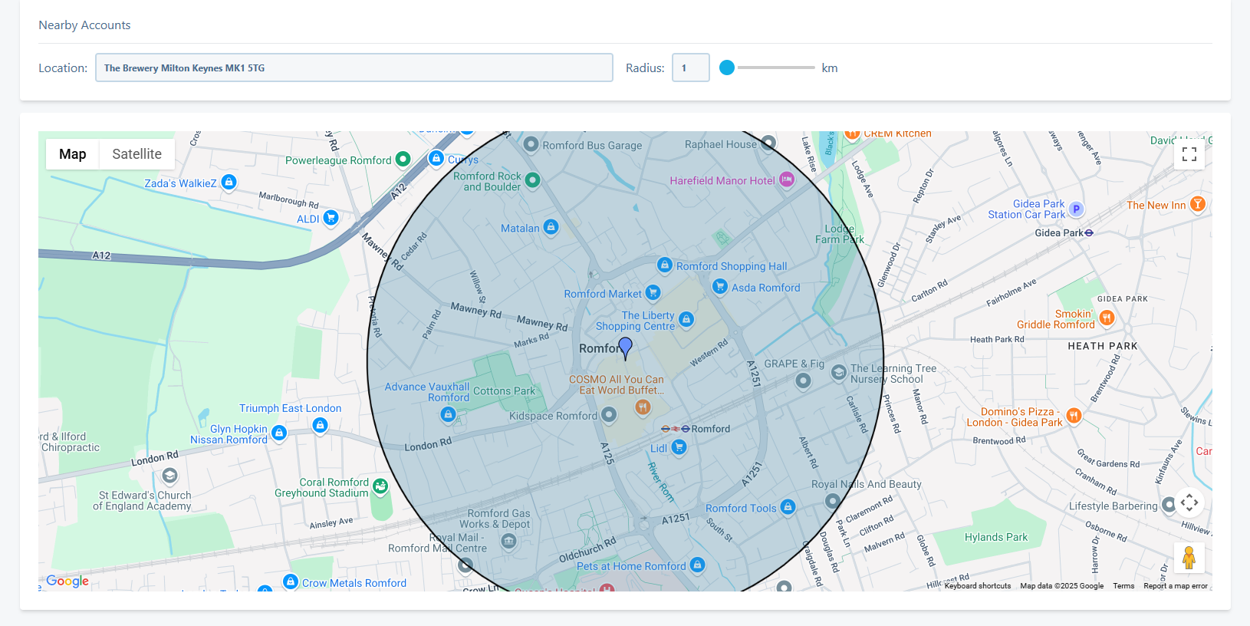
Task: Click the Smokin' Griddle Romford pin icon
Action: pyautogui.click(x=1107, y=317)
